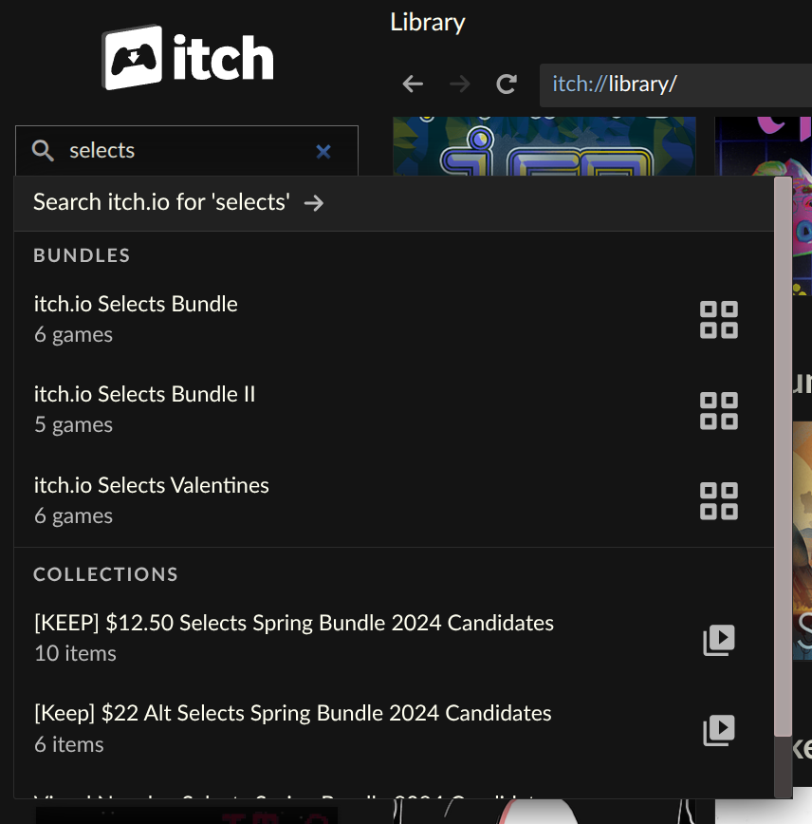This screenshot has height=824, width=812.
Task: Click the magnifier search icon
Action: pos(43,151)
